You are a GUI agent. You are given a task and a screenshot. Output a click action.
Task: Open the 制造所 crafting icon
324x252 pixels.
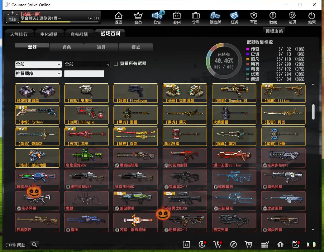[215, 18]
